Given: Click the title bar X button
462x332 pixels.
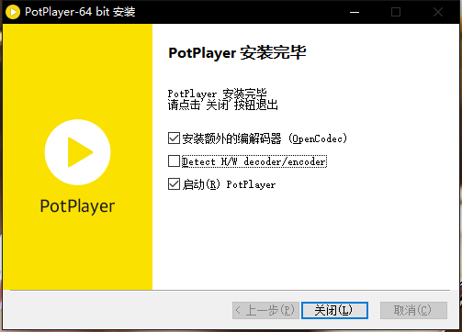Looking at the screenshot, I should pos(438,12).
